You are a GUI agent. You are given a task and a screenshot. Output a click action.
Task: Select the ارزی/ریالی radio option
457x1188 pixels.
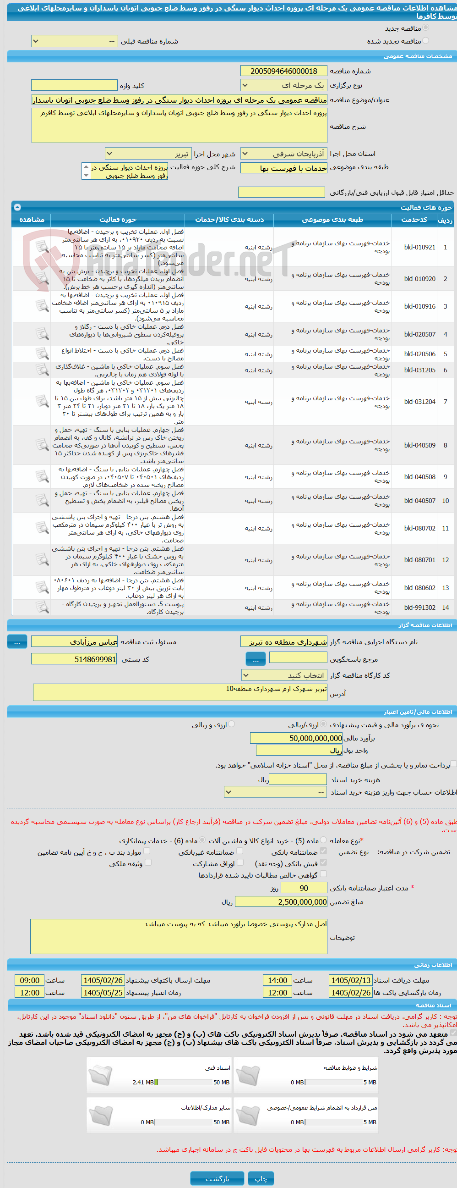[323, 724]
